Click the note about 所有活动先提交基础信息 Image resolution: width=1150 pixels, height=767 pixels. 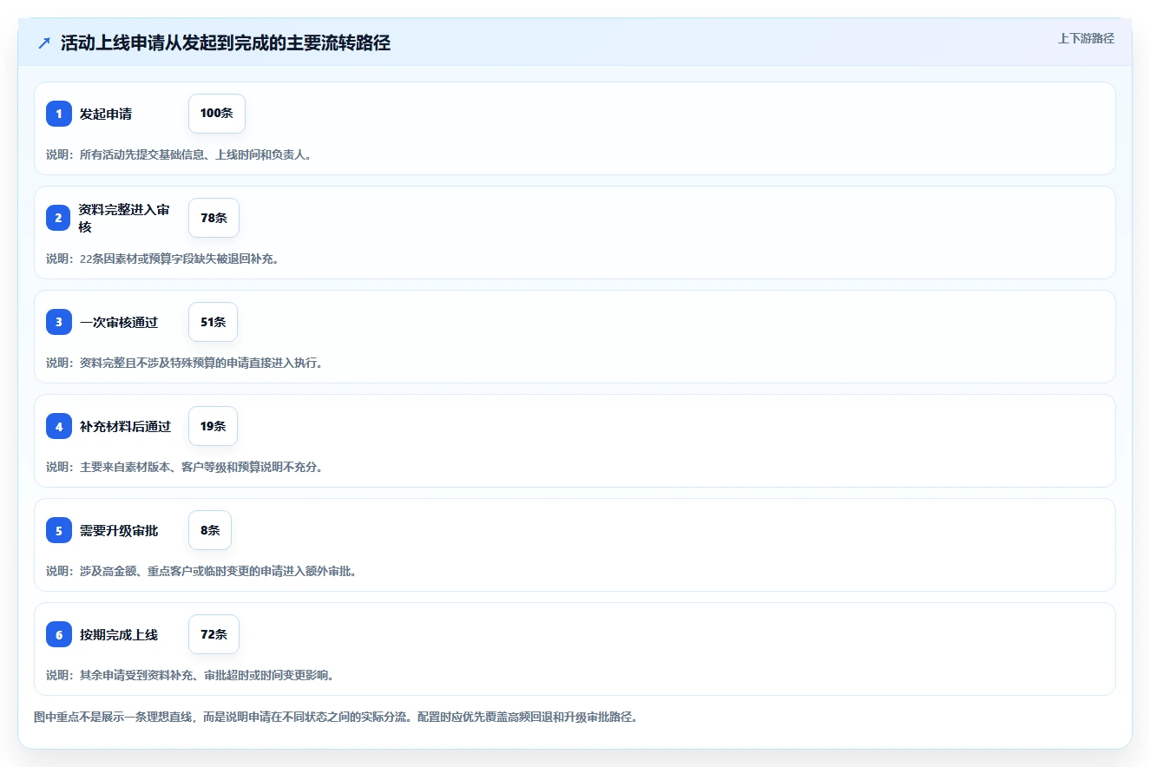(x=179, y=154)
